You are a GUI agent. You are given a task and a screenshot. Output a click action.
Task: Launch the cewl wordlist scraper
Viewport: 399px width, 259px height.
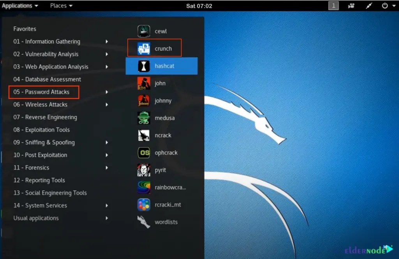point(160,31)
